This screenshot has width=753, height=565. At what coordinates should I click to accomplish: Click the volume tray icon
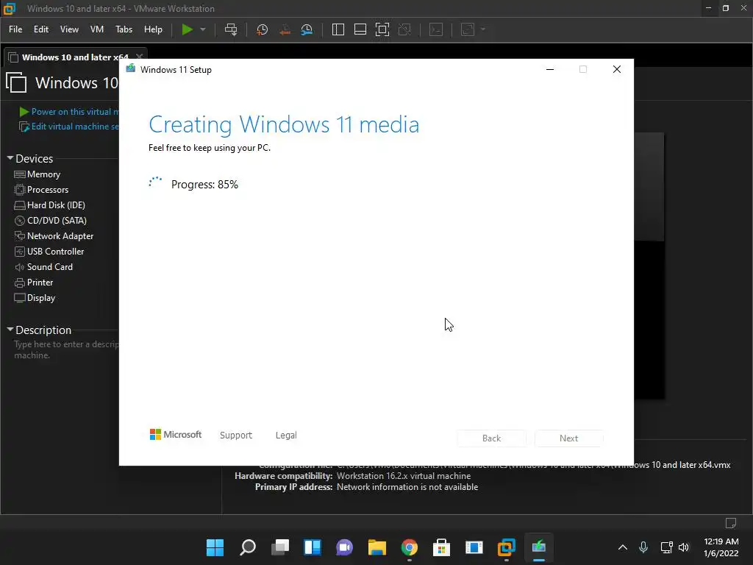pos(684,547)
